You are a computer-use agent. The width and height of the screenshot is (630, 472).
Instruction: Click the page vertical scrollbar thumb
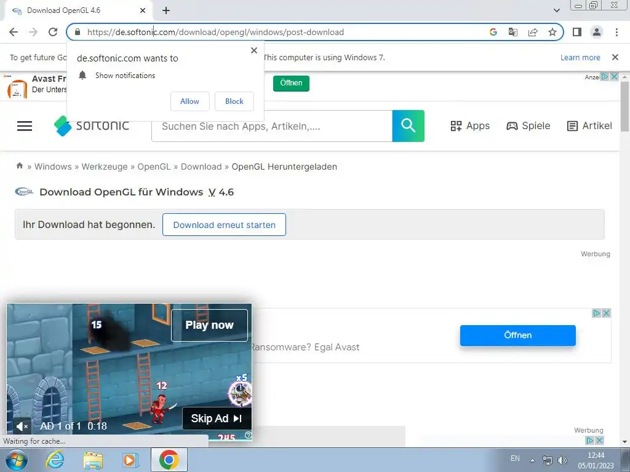coord(624,106)
